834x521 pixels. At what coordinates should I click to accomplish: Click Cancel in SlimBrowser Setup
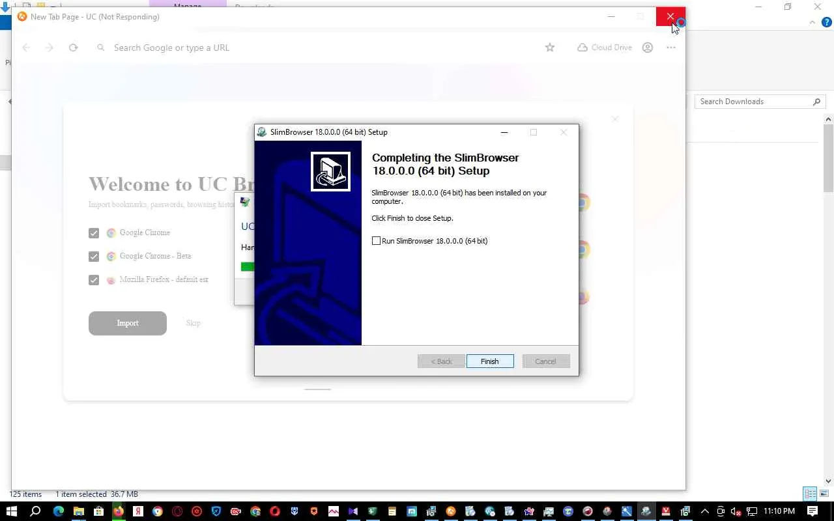[546, 361]
